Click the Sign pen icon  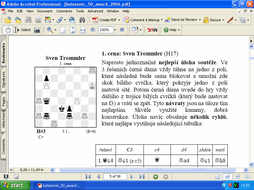click(x=230, y=20)
